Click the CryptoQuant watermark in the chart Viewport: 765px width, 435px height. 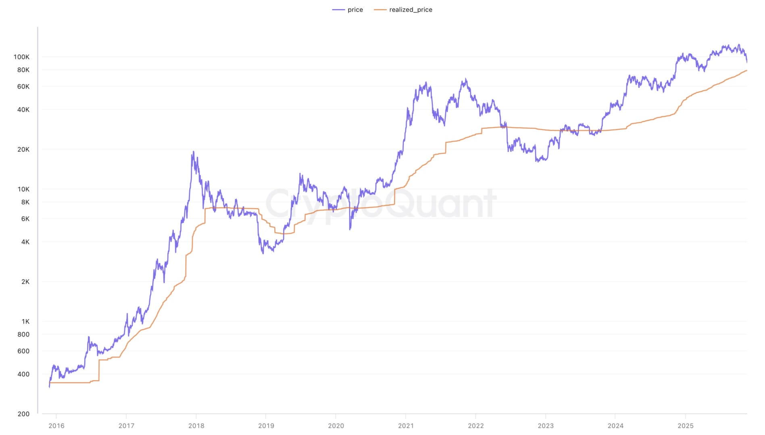381,204
